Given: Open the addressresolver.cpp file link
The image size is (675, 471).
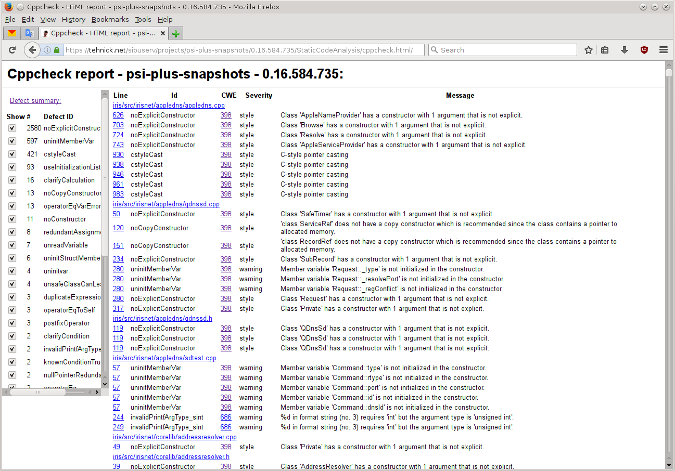Looking at the screenshot, I should click(x=175, y=437).
